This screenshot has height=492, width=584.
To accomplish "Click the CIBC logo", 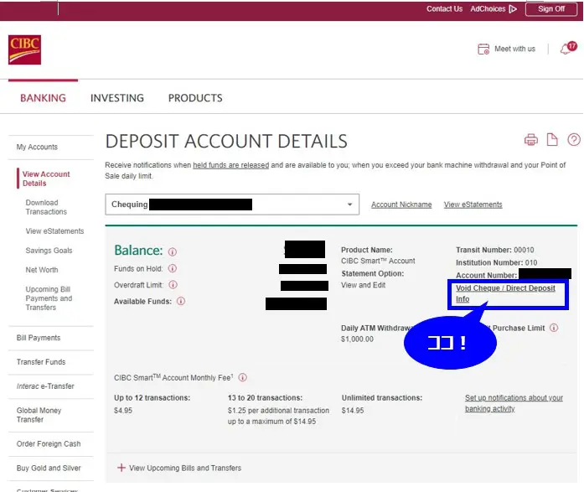I will pyautogui.click(x=24, y=50).
